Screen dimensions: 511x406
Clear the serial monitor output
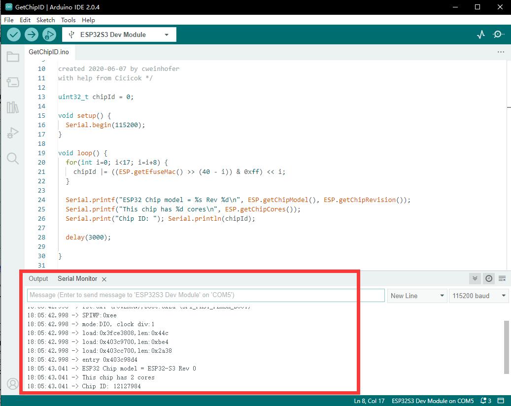point(502,279)
